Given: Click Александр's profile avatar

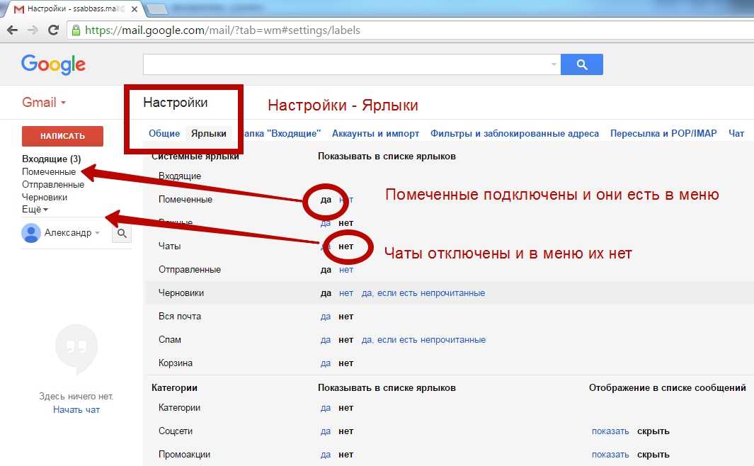Looking at the screenshot, I should (x=30, y=233).
